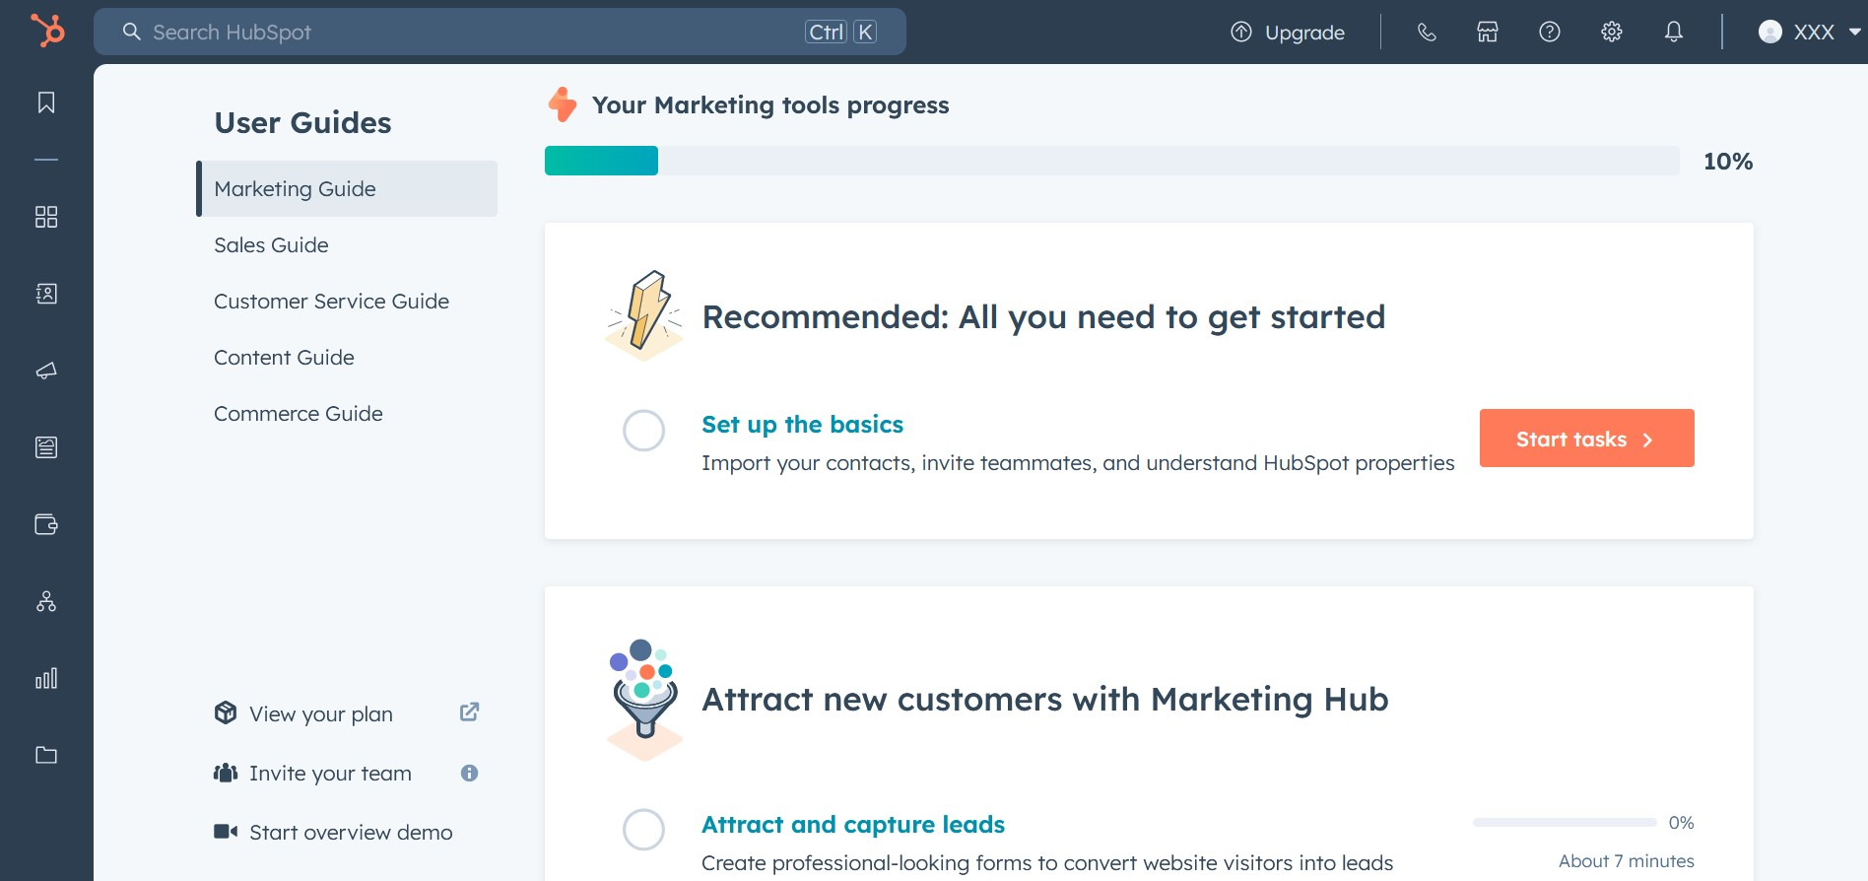1868x881 pixels.
Task: Open the HubSpot sprocket home logo
Action: point(47,31)
